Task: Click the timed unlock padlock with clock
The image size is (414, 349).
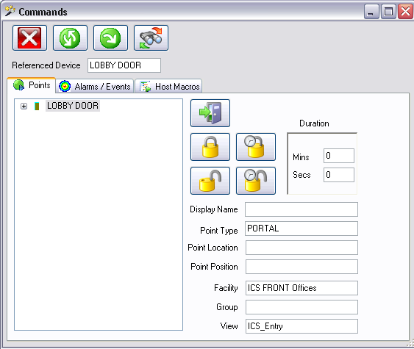Action: [256, 181]
